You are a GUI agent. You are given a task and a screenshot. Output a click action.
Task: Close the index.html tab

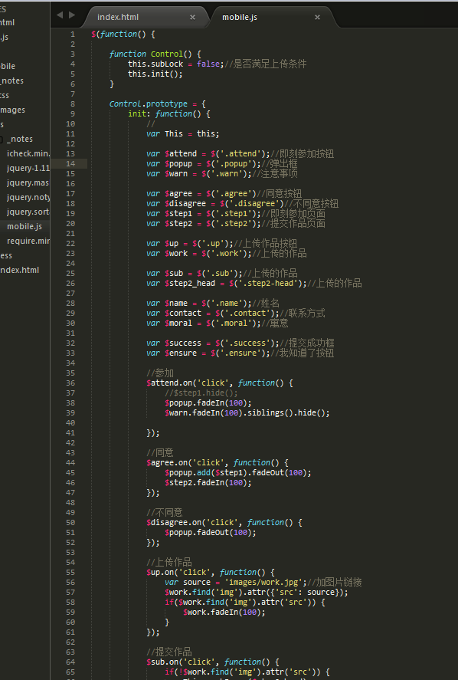point(192,18)
